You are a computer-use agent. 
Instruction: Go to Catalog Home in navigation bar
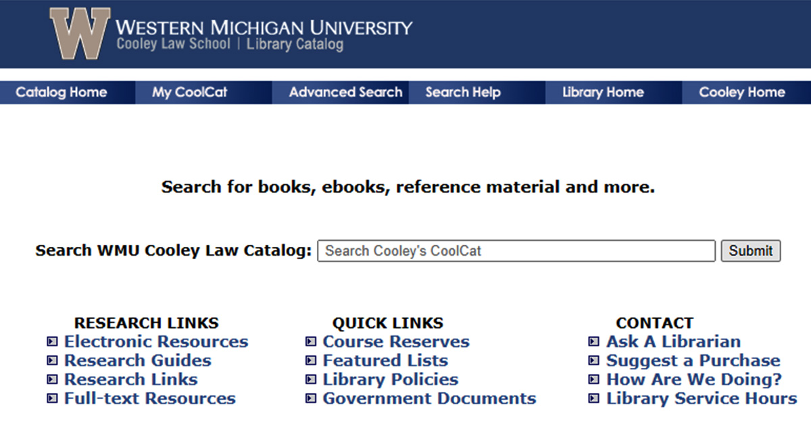click(x=62, y=93)
